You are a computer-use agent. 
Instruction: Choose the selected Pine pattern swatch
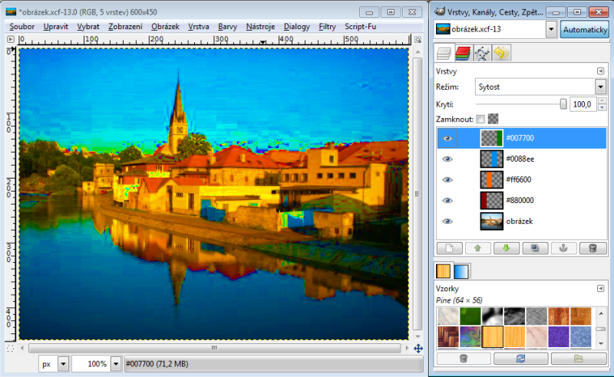point(492,337)
